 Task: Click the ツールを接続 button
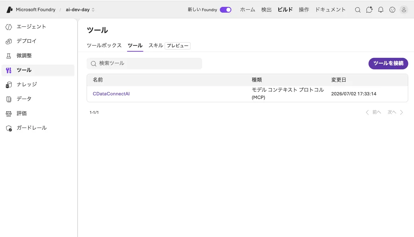pos(388,64)
